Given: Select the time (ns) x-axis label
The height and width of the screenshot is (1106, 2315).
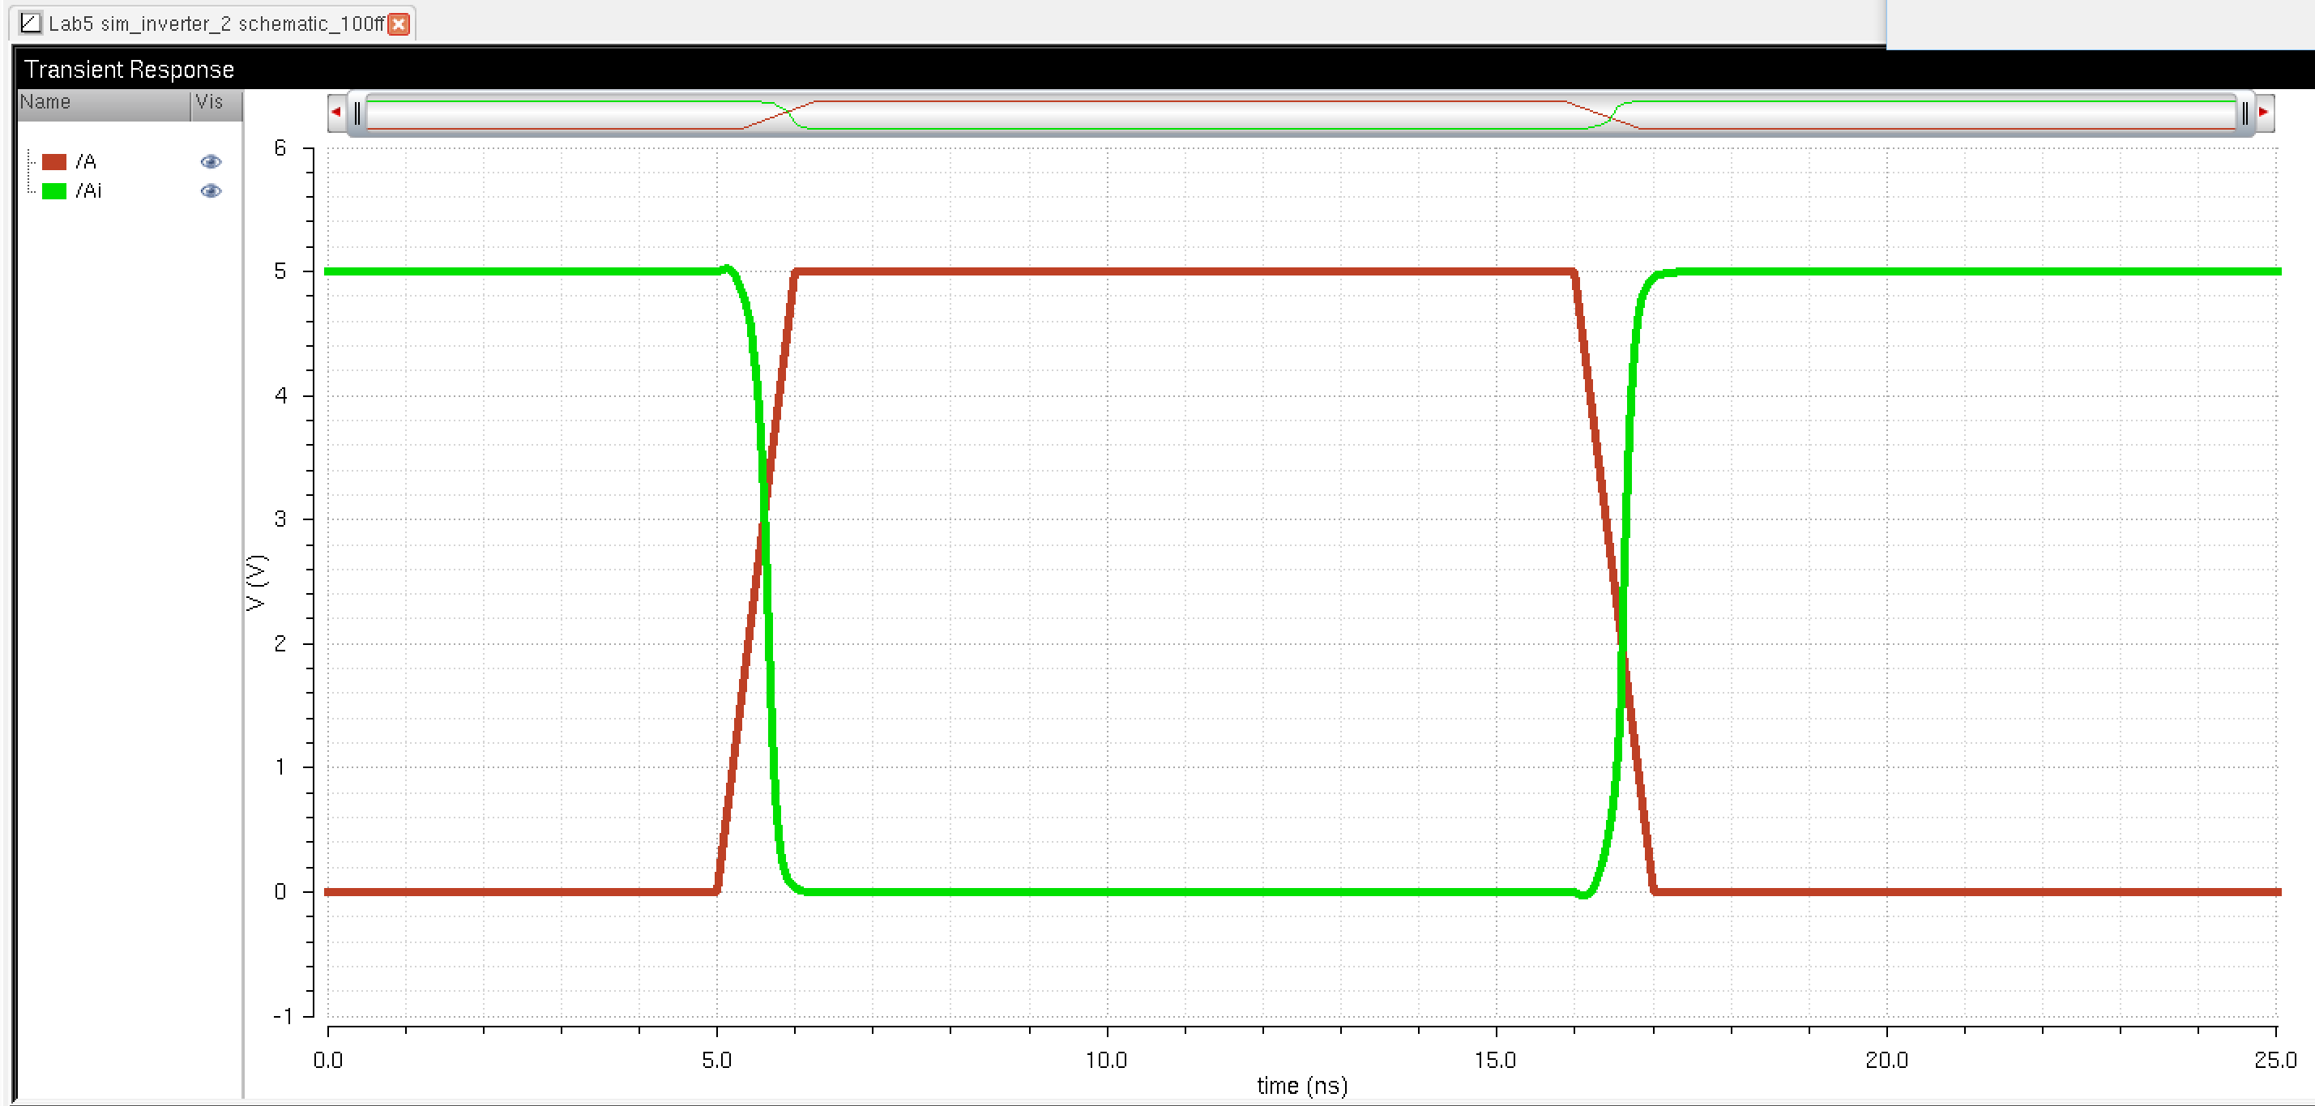Looking at the screenshot, I should (1301, 1087).
